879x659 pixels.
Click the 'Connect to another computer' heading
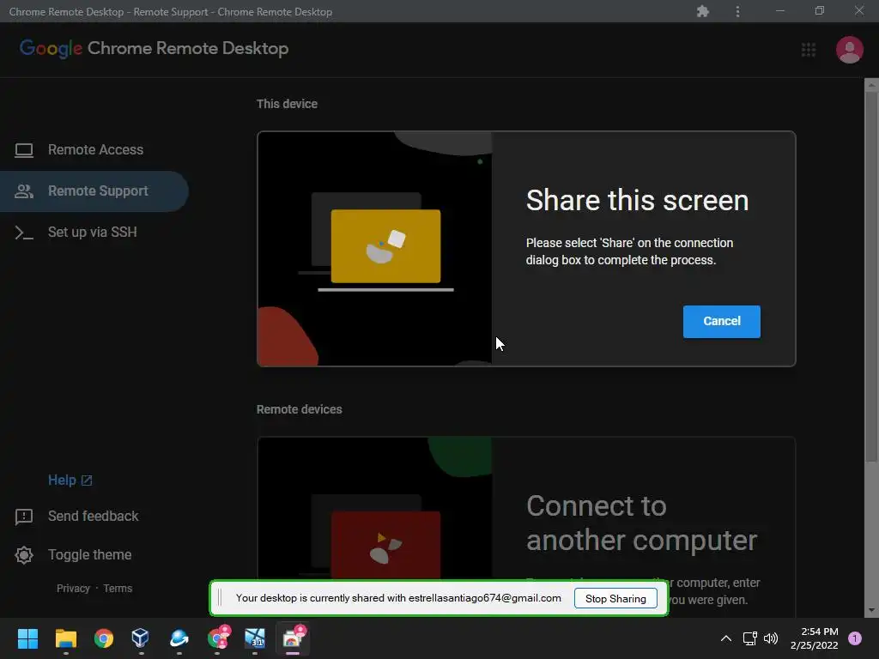tap(642, 523)
